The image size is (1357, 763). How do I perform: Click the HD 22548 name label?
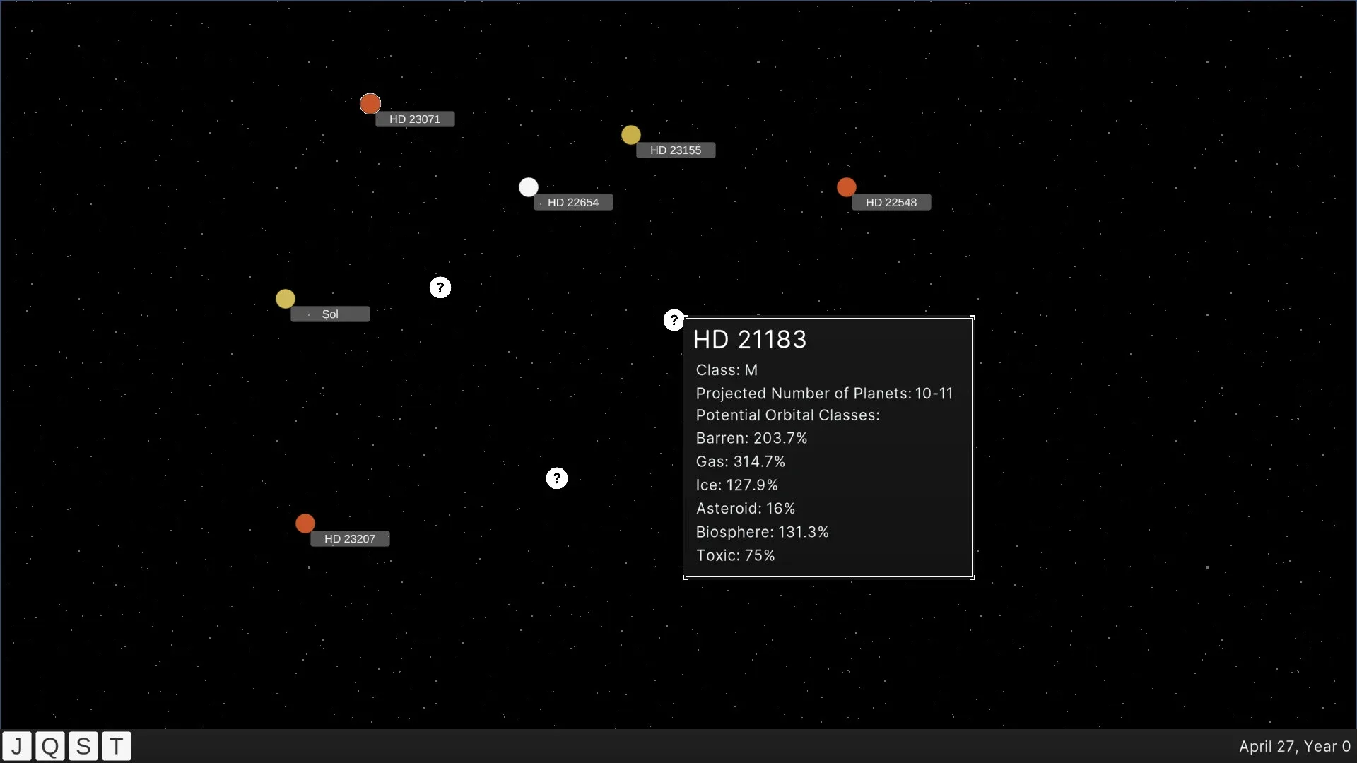point(891,203)
